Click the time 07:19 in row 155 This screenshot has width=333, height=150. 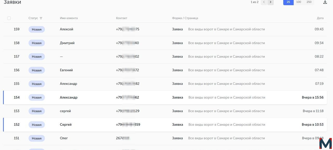[x=319, y=84]
